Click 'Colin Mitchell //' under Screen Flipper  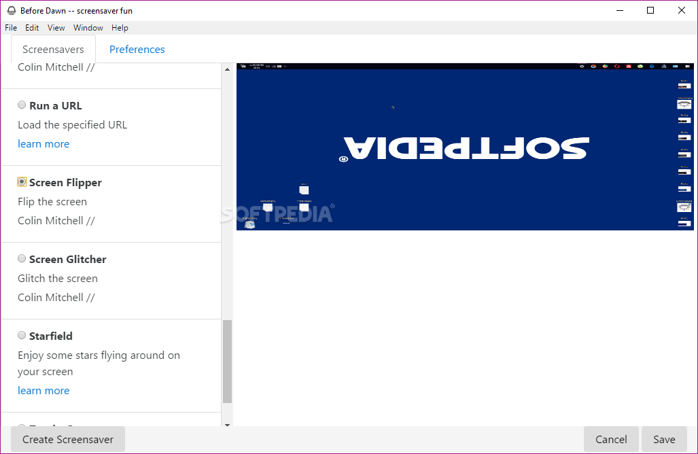(56, 221)
